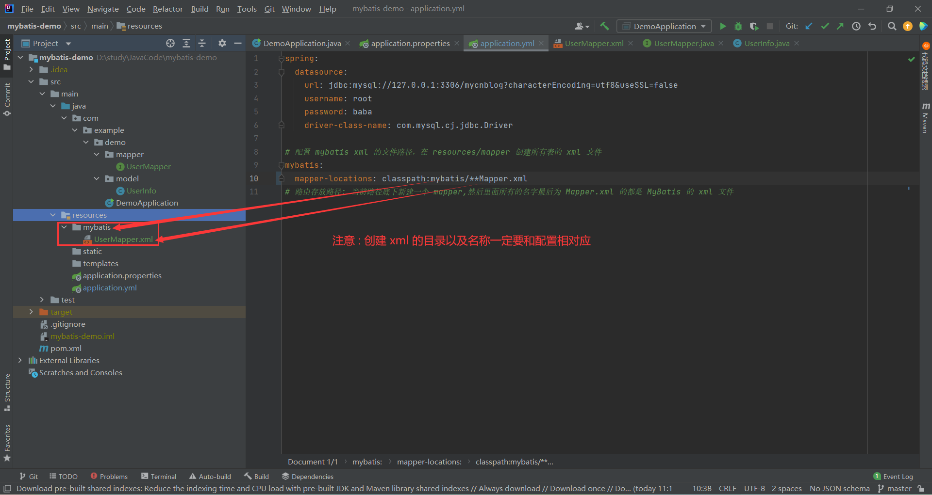Viewport: 932px width, 495px height.
Task: Click the orange IDE update icon
Action: point(908,26)
